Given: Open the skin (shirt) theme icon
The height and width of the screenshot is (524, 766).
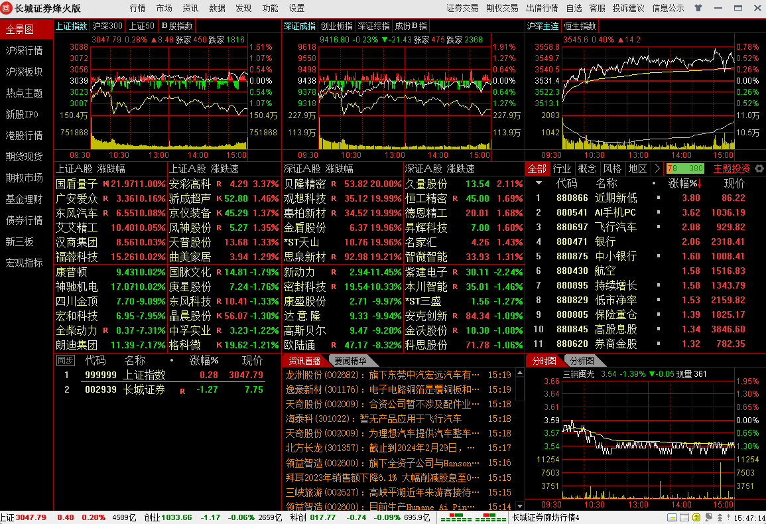Looking at the screenshot, I should [698, 8].
